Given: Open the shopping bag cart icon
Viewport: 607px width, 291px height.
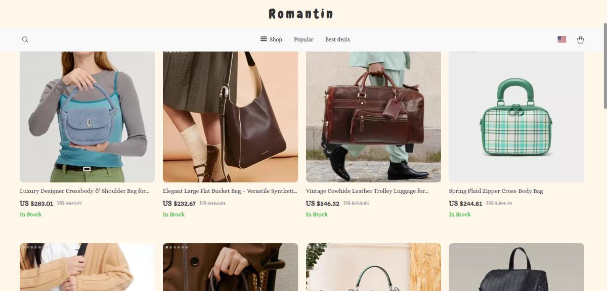Looking at the screenshot, I should point(580,39).
